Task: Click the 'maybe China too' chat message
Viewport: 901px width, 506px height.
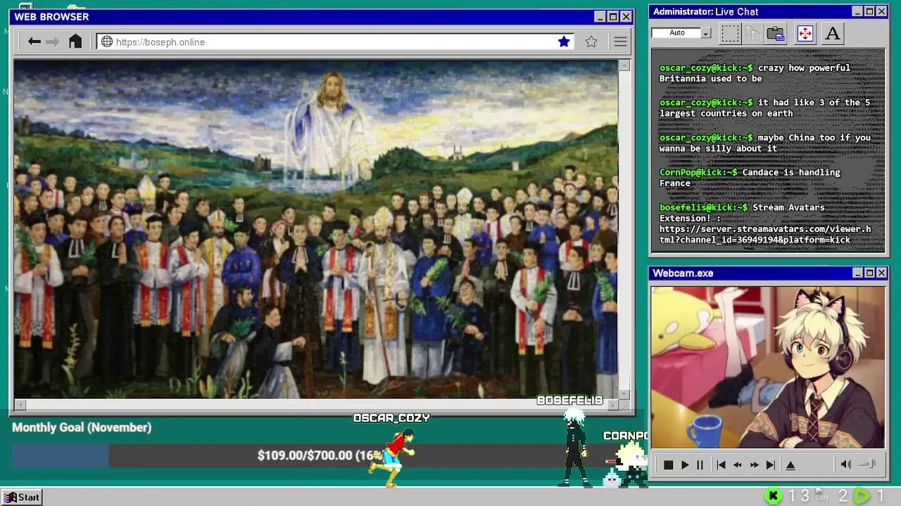Action: click(764, 143)
